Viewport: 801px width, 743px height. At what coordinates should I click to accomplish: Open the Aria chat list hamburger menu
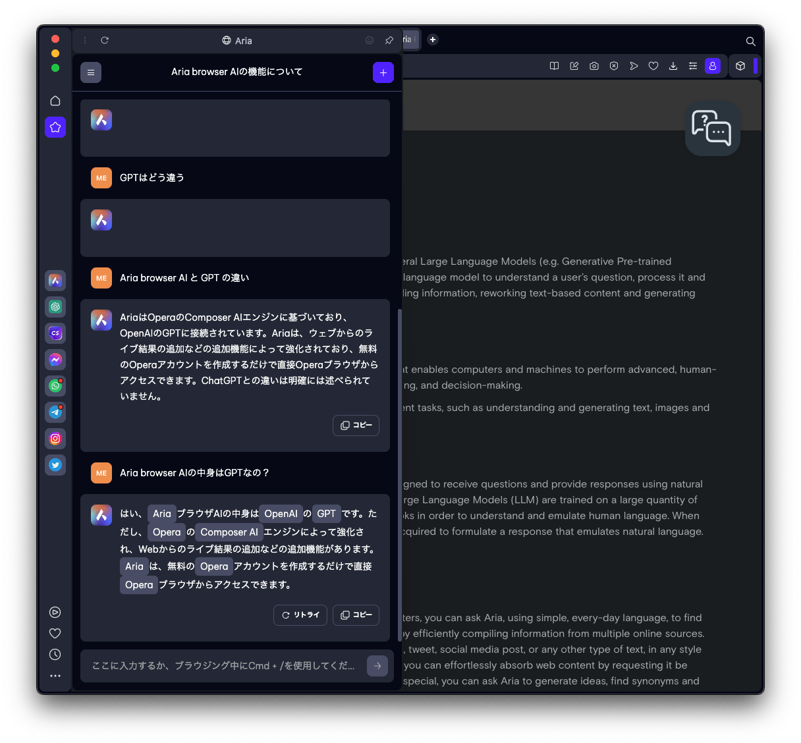[91, 72]
